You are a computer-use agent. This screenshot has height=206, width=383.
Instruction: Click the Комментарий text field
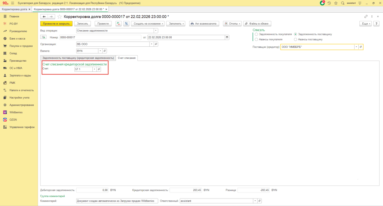[117, 201]
